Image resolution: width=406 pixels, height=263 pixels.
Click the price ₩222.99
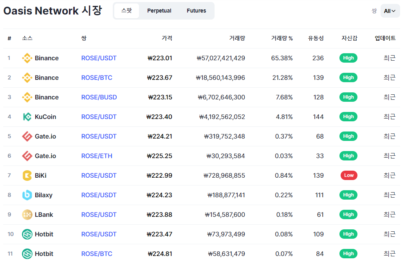pyautogui.click(x=159, y=175)
